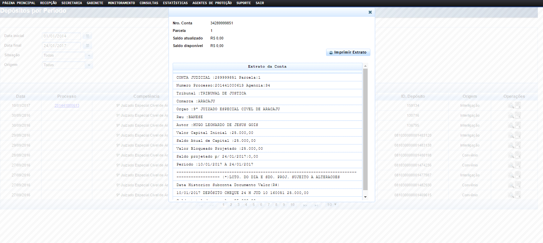Expand the Origem dropdown

[89, 65]
